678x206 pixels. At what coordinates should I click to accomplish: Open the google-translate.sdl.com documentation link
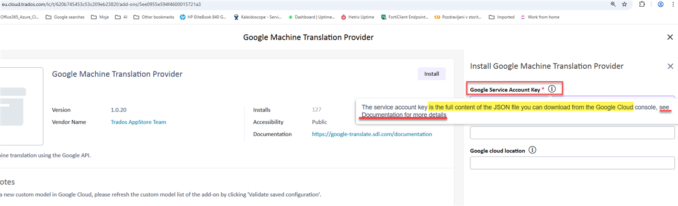(x=372, y=134)
